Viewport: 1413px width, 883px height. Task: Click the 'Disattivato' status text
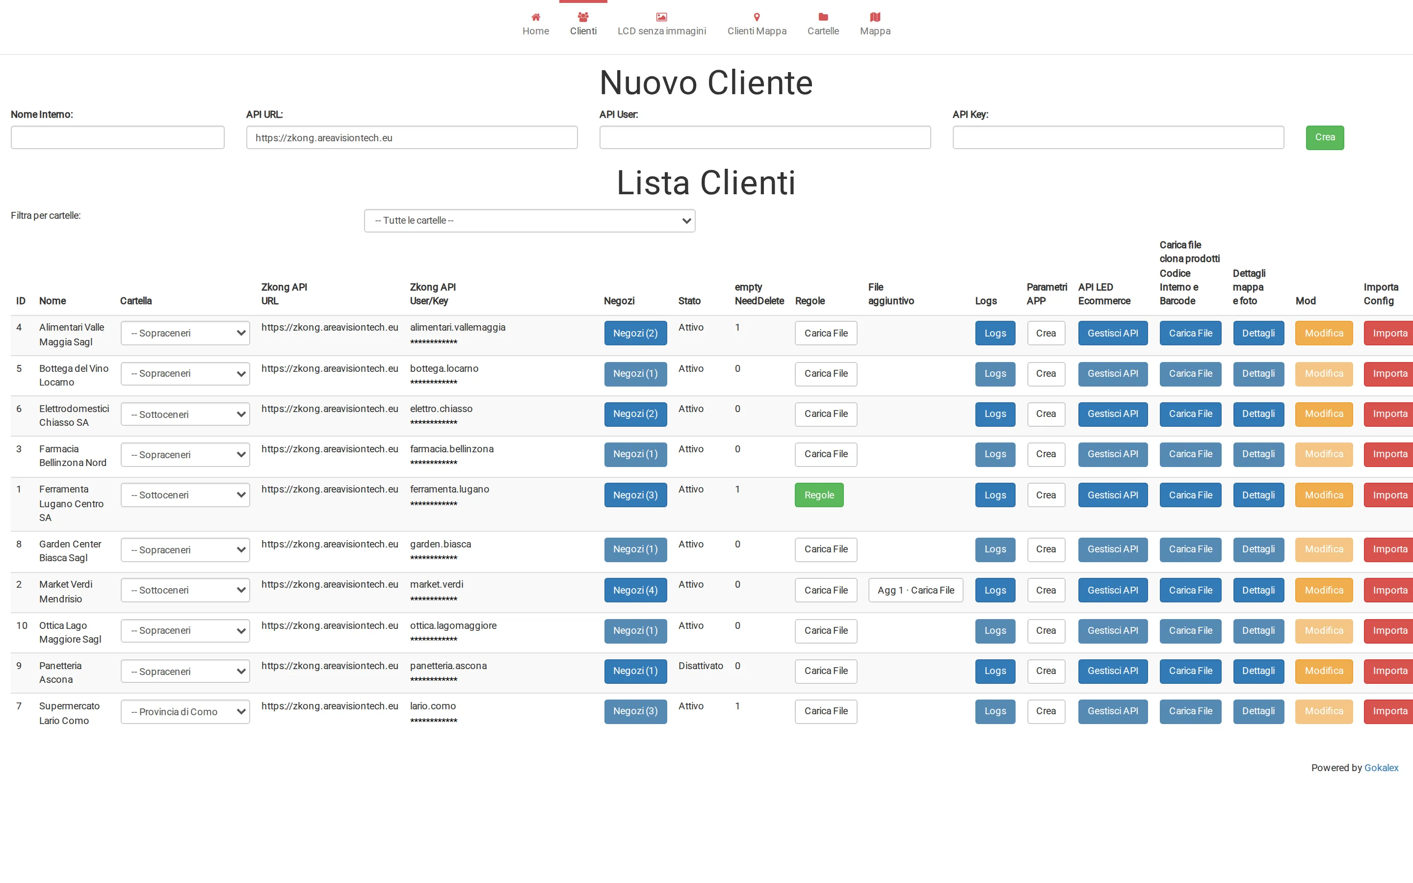(x=701, y=666)
